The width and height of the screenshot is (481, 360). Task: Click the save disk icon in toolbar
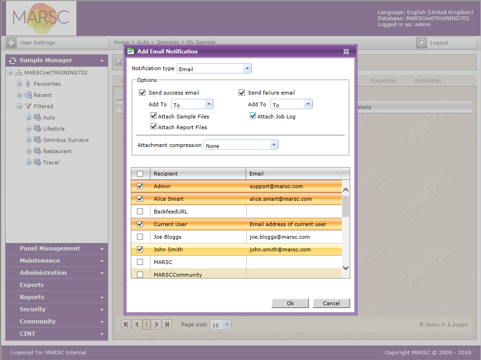[x=119, y=63]
